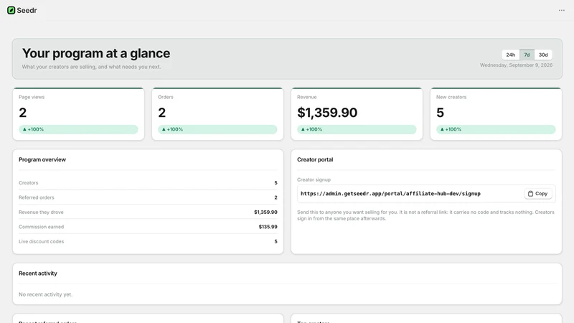Click the creator signup URL field
This screenshot has height=323, width=574.
click(426, 194)
